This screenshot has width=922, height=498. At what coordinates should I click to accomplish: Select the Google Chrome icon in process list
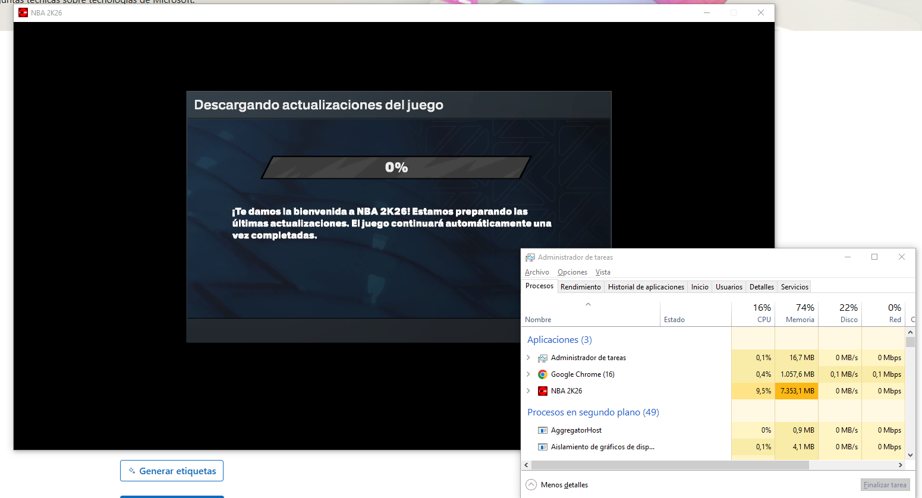(543, 374)
